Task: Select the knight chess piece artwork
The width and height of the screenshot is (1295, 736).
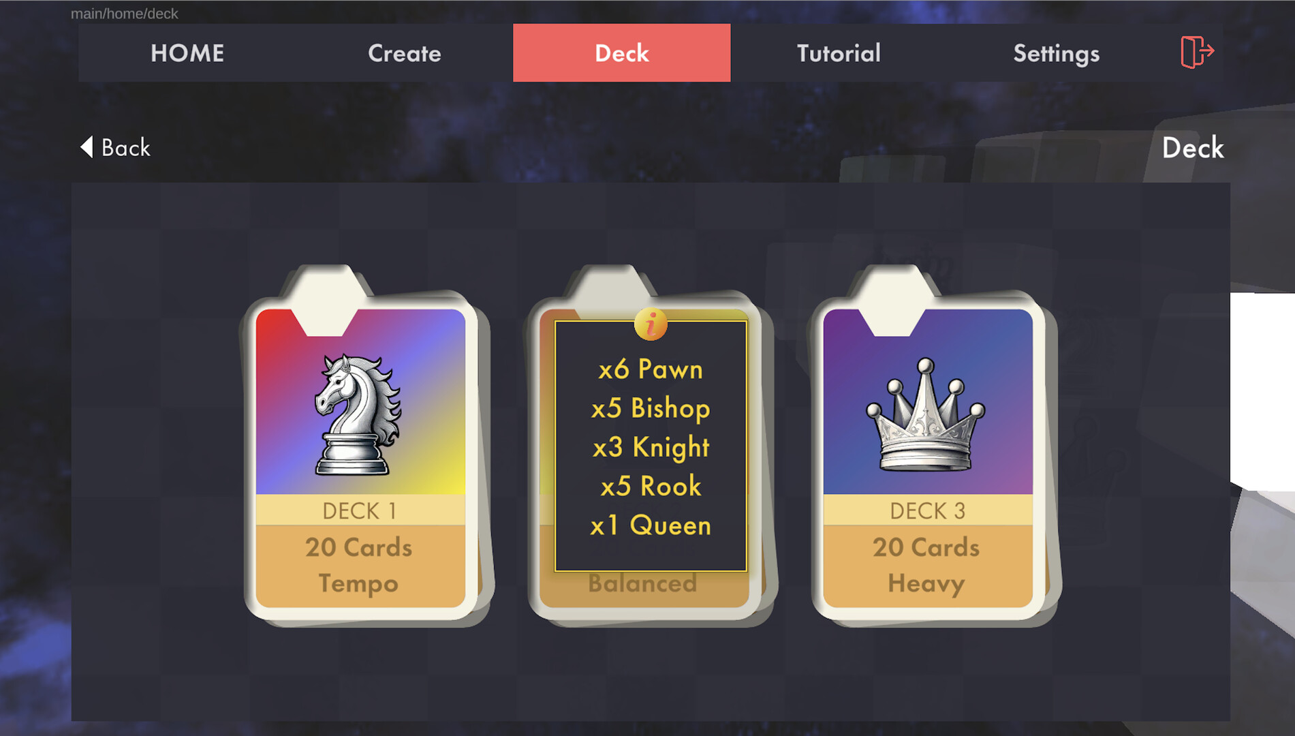Action: 358,414
